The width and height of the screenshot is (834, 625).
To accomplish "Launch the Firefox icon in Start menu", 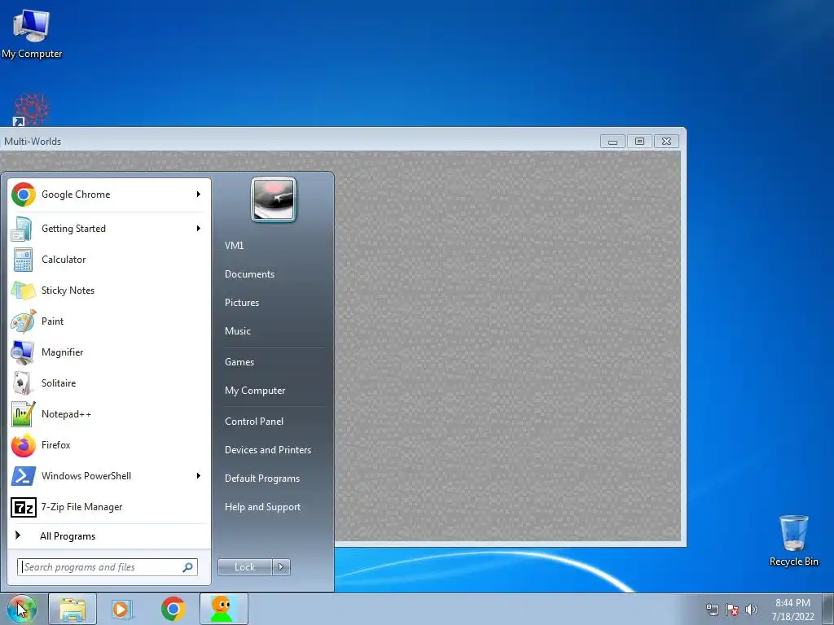I will pos(23,445).
